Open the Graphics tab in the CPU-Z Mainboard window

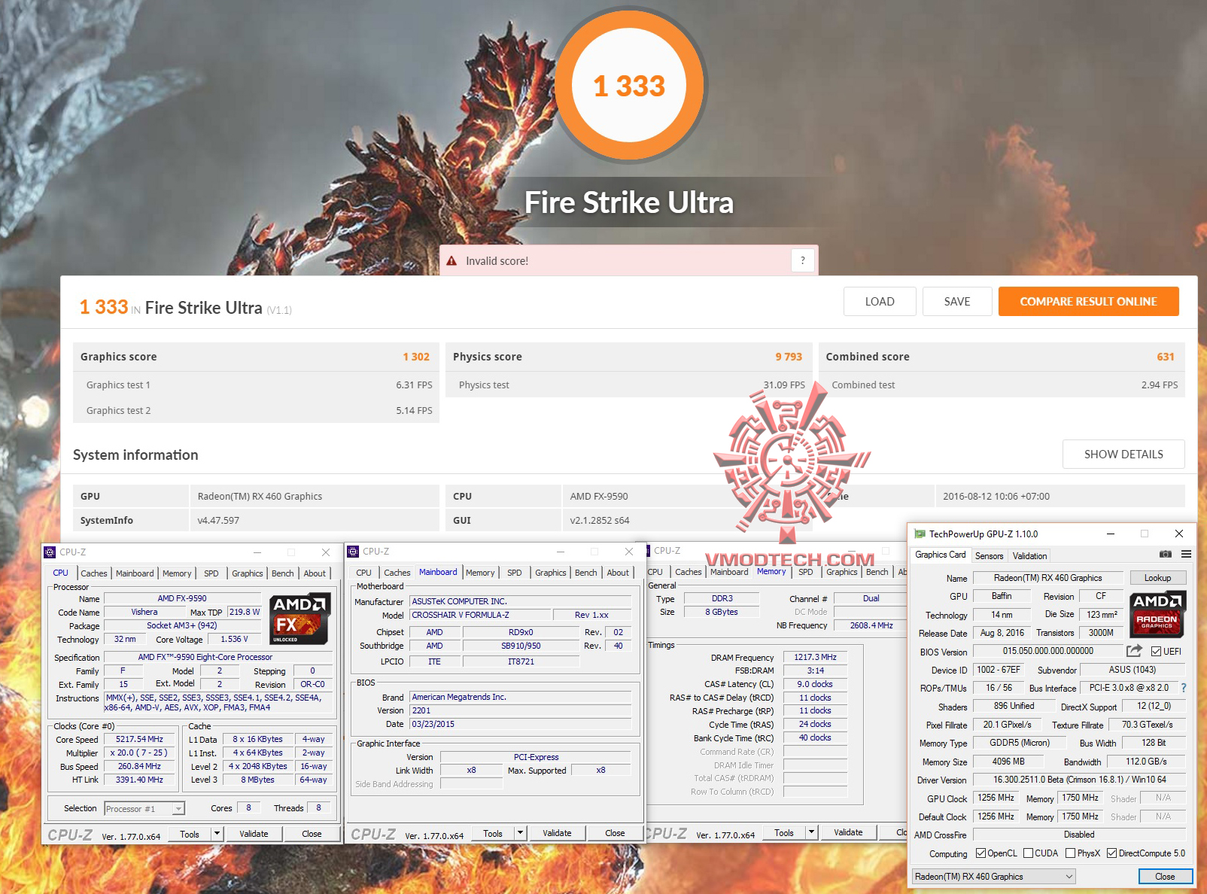[x=551, y=573]
